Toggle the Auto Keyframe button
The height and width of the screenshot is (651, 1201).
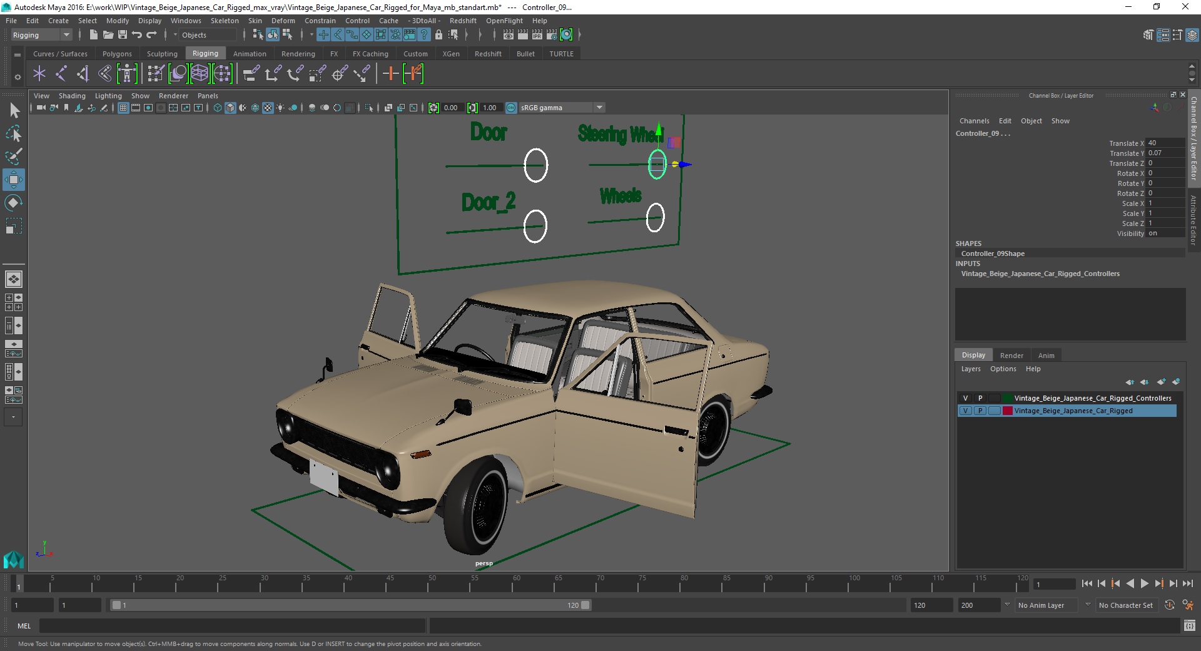(x=1169, y=605)
